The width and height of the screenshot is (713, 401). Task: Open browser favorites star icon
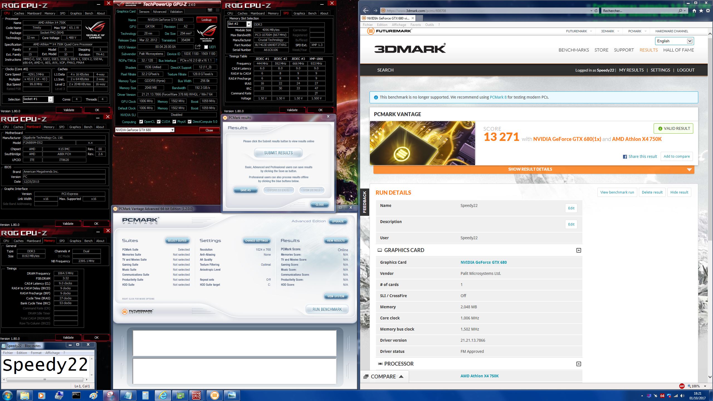[701, 11]
